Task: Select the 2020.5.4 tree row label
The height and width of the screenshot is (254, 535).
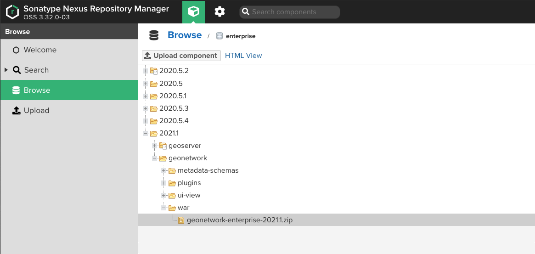Action: [x=174, y=121]
